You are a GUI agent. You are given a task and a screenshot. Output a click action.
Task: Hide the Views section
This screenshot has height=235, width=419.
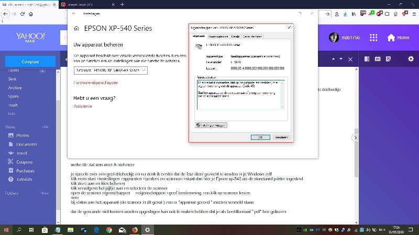coord(45,127)
